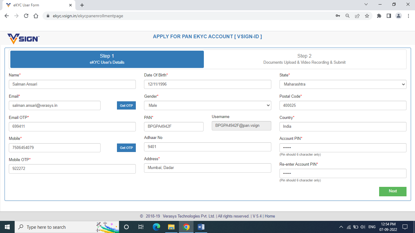The height and width of the screenshot is (233, 415).
Task: Go to the browser Home icon
Action: click(x=36, y=16)
